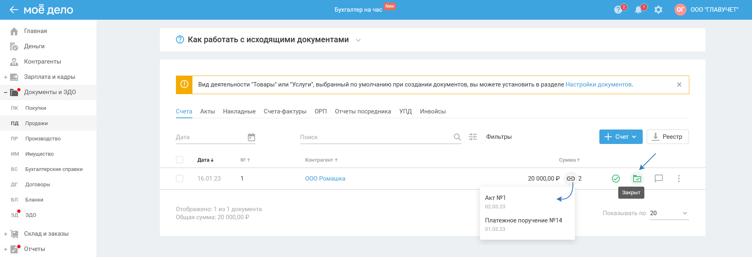Screen dimensions: 752x257
Task: Open the calendar date picker icon
Action: pos(251,137)
